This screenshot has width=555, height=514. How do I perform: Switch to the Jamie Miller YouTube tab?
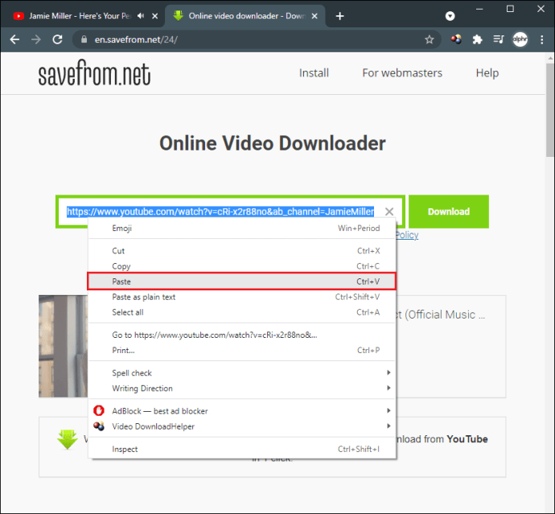[x=80, y=16]
